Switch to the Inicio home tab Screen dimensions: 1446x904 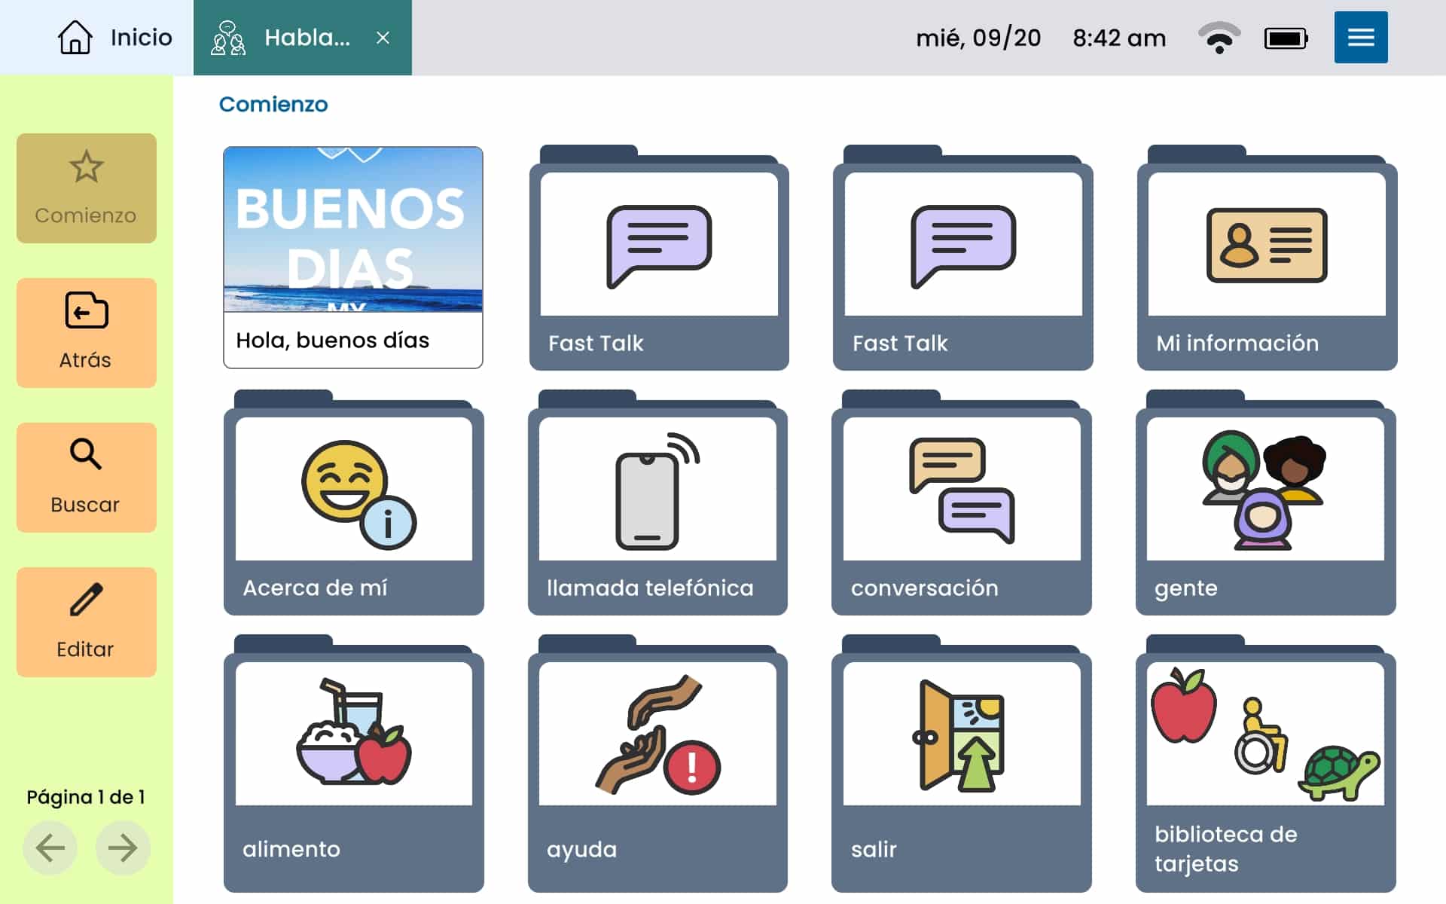coord(114,38)
